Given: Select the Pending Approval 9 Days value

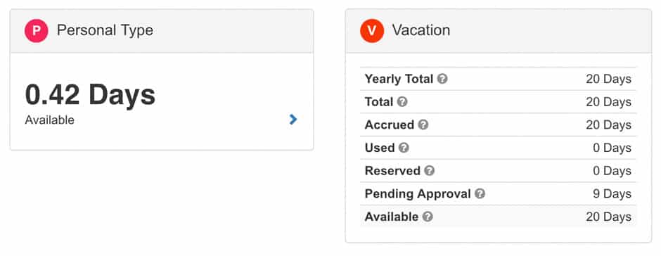Looking at the screenshot, I should (612, 194).
